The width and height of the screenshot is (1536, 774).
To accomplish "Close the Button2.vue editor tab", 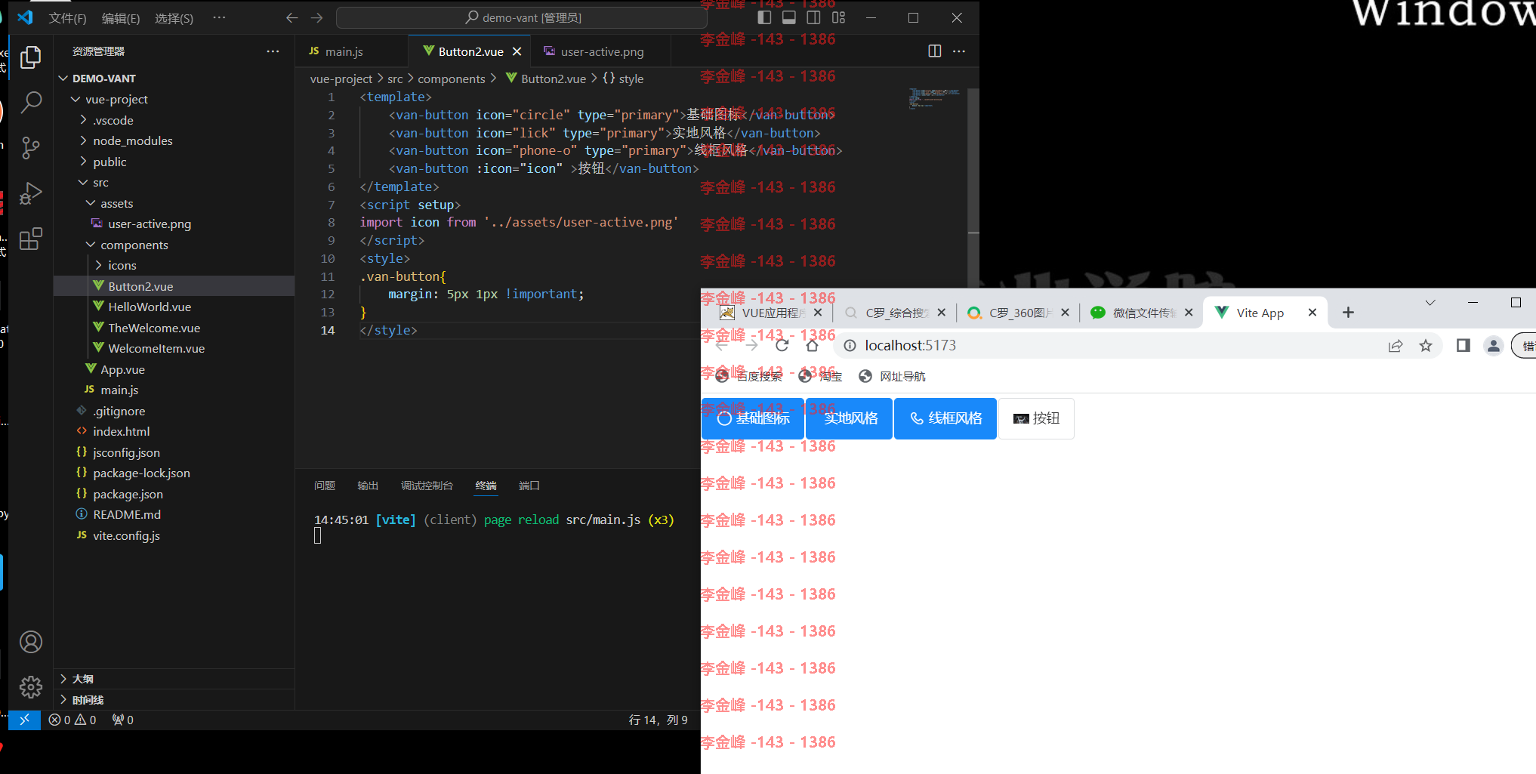I will pyautogui.click(x=517, y=51).
